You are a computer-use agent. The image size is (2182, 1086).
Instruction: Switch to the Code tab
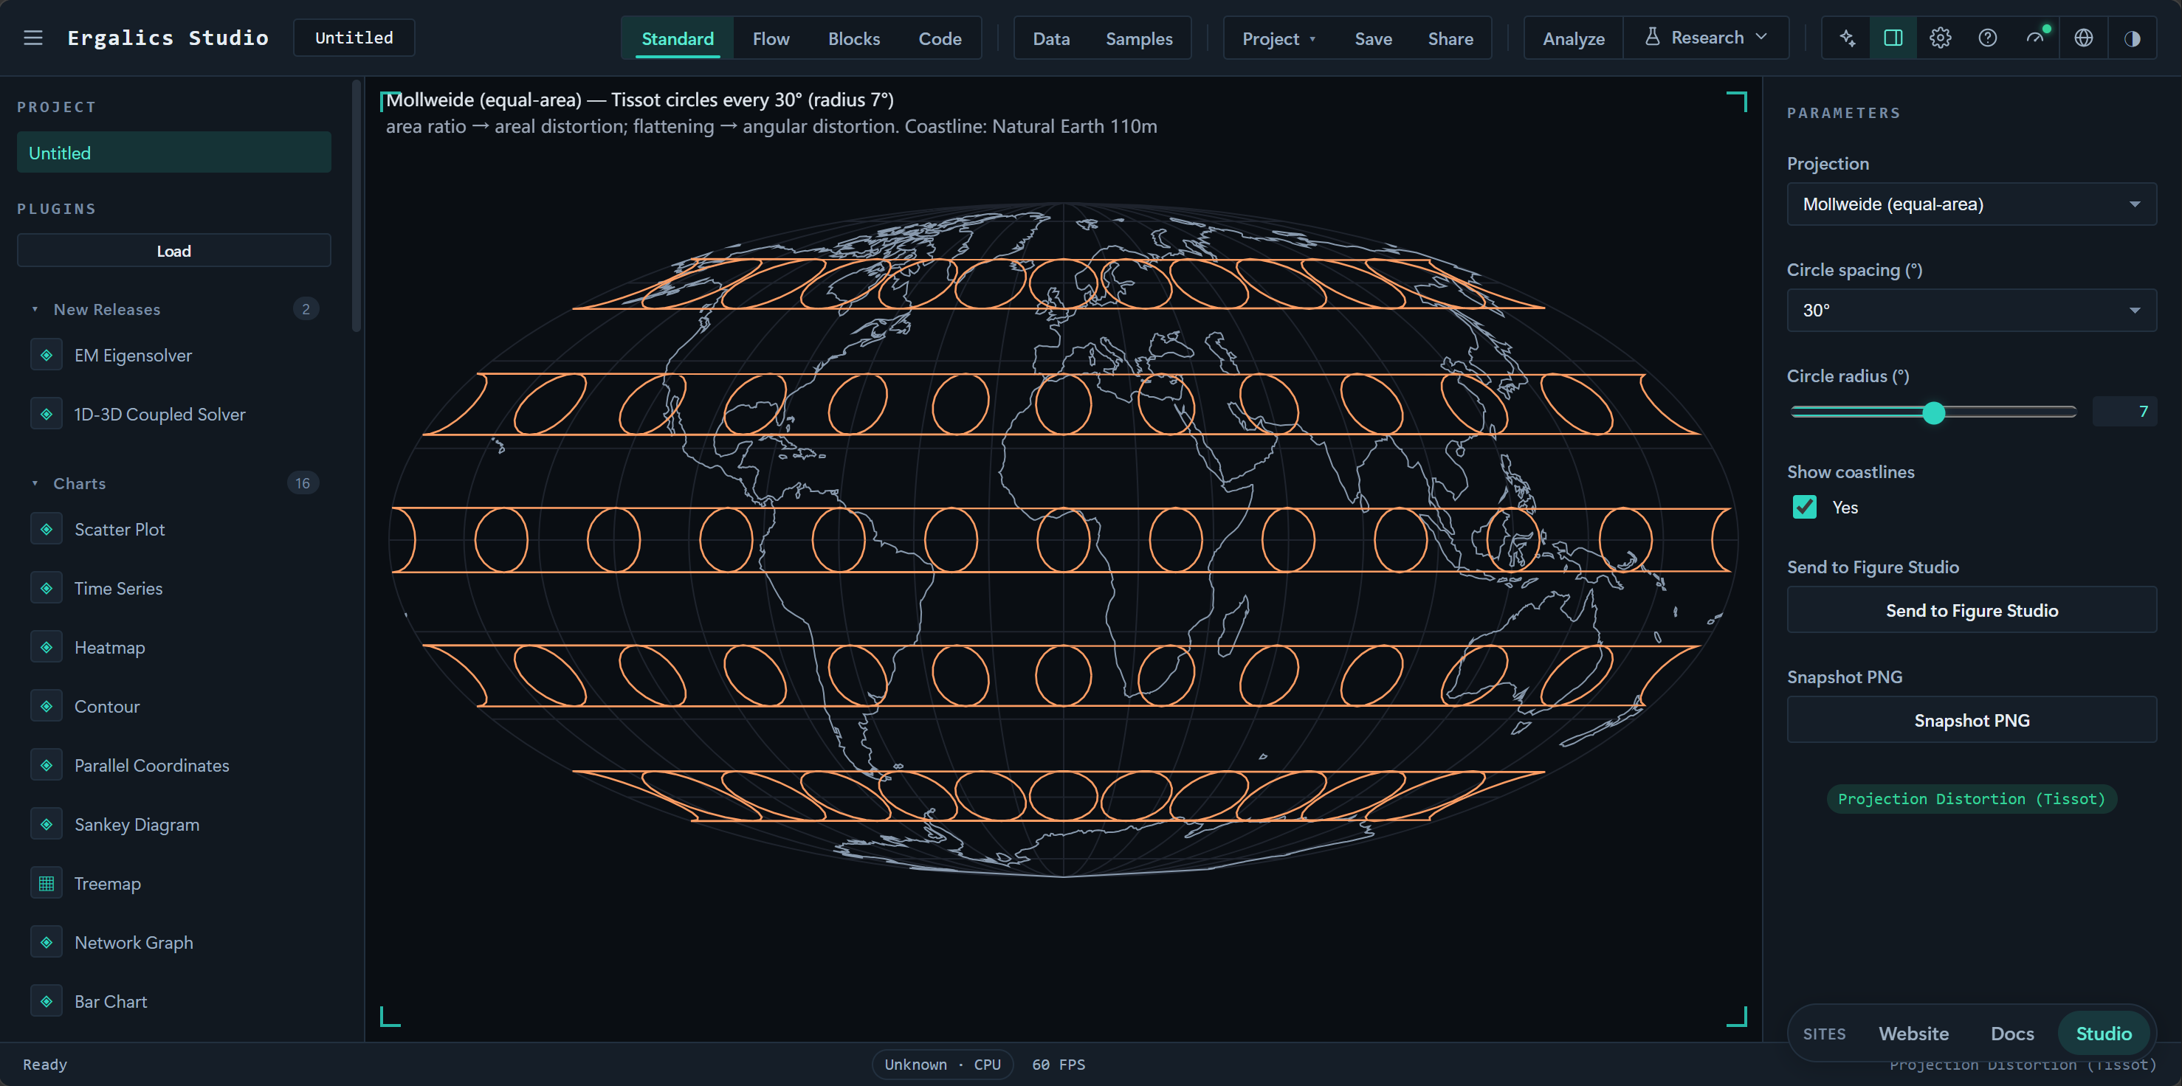coord(940,39)
